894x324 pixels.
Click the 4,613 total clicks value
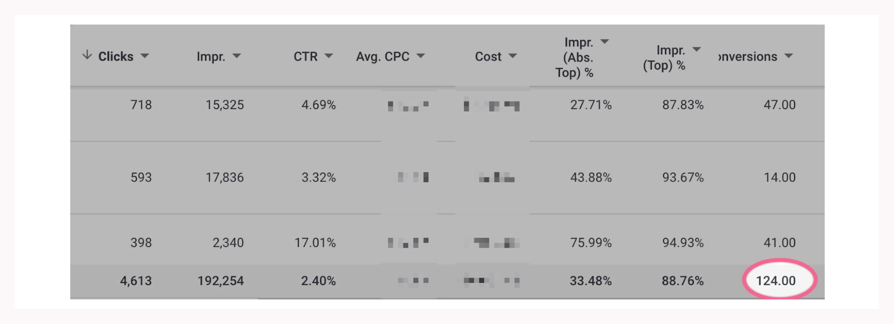[136, 281]
